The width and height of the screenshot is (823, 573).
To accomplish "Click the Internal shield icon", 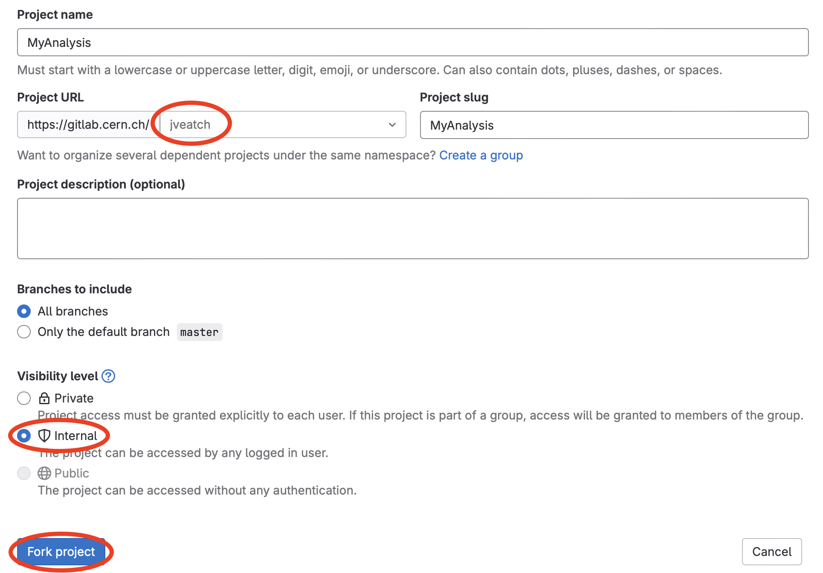I will point(44,436).
